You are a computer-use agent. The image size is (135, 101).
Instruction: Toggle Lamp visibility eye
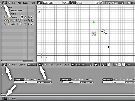[26, 24]
